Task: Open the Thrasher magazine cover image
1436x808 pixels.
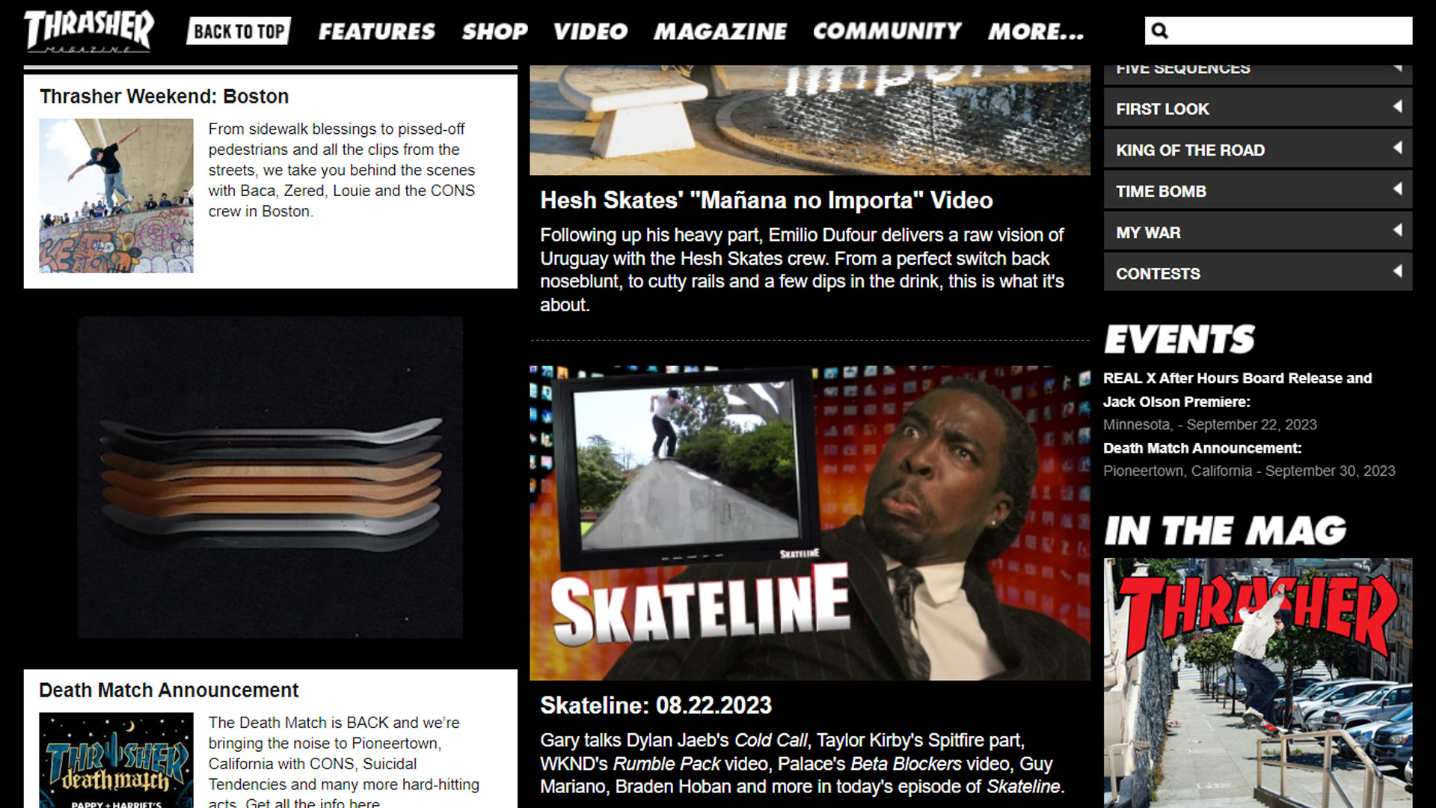Action: pyautogui.click(x=1258, y=683)
